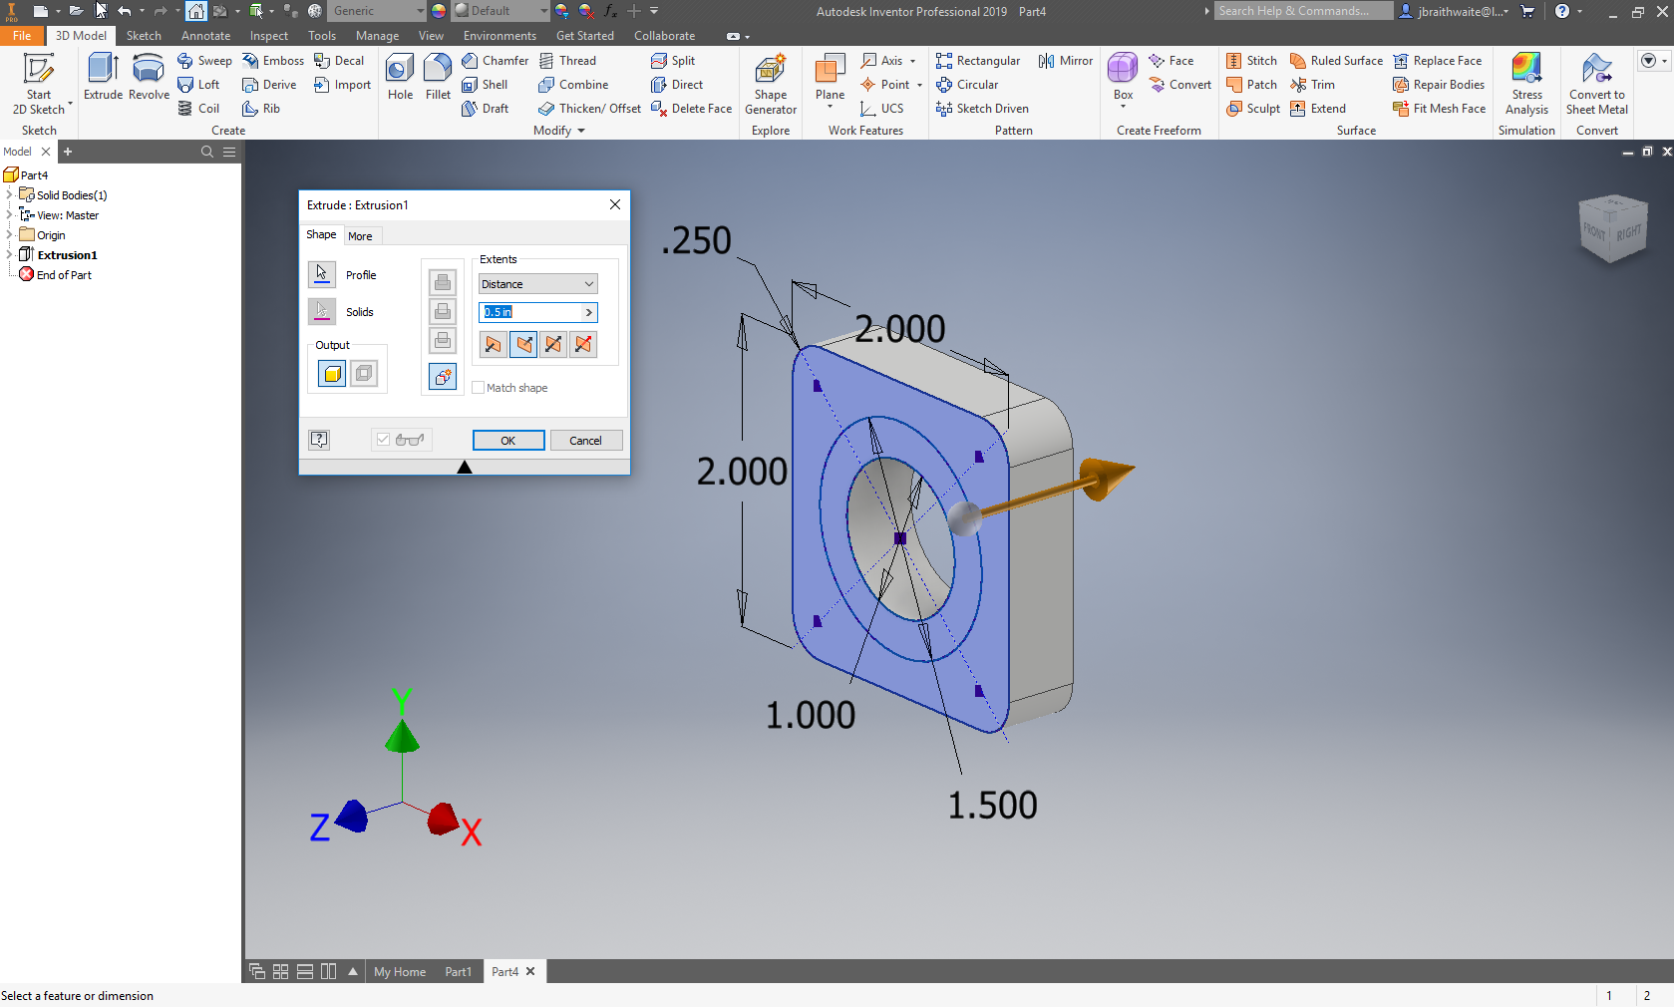The image size is (1674, 1007).
Task: Click Convert to Sheet Metal
Action: click(1597, 85)
